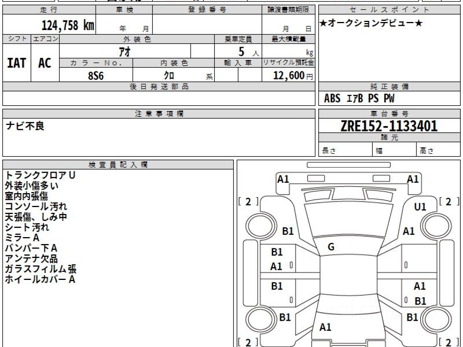The image size is (463, 347).
Task: Click the AC air conditioner value
Action: point(45,63)
